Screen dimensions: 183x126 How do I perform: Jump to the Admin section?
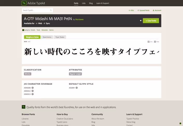click(x=51, y=30)
